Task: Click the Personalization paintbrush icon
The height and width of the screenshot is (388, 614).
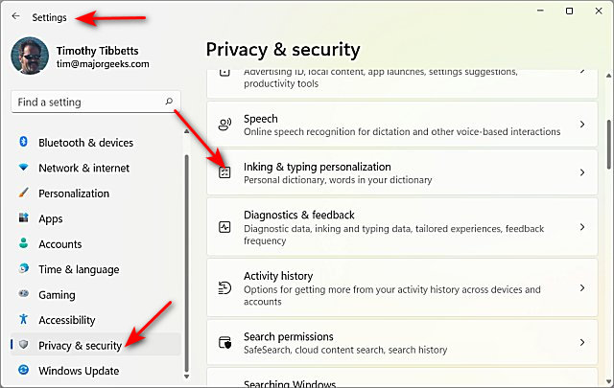Action: point(24,194)
